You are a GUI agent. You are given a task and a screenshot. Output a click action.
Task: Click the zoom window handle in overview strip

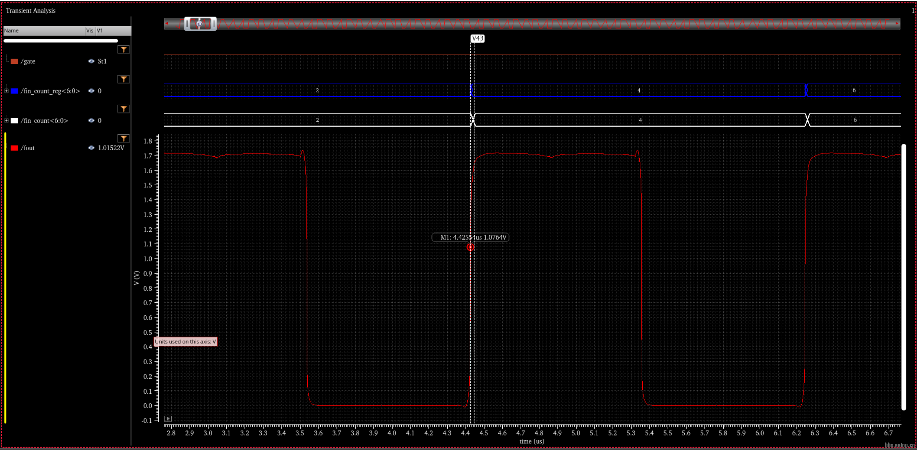pos(200,24)
